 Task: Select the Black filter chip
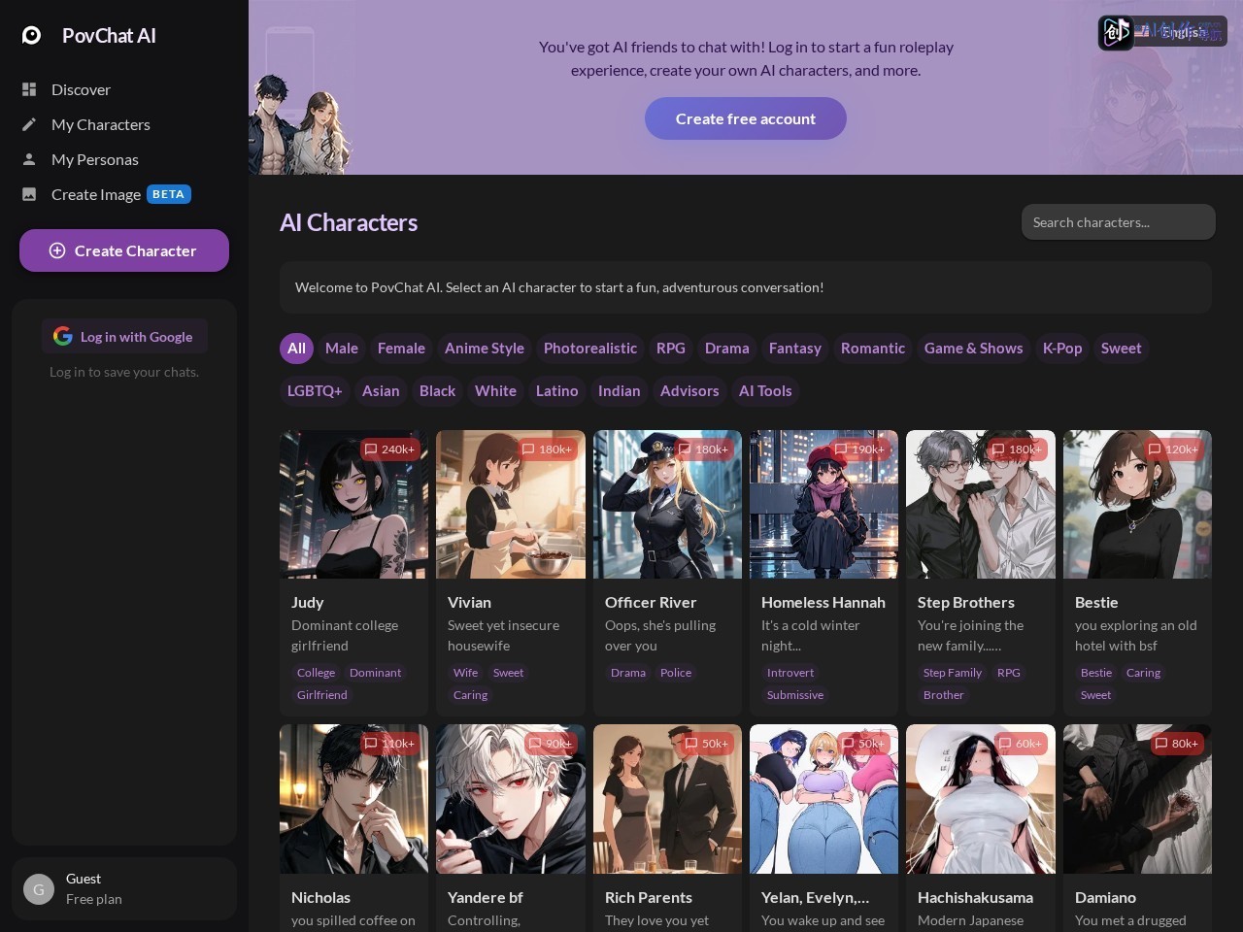point(437,390)
